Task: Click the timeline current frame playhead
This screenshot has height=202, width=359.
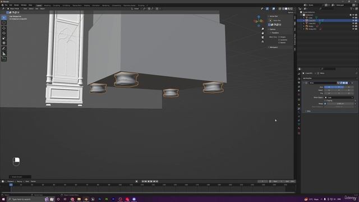Action: point(11,185)
